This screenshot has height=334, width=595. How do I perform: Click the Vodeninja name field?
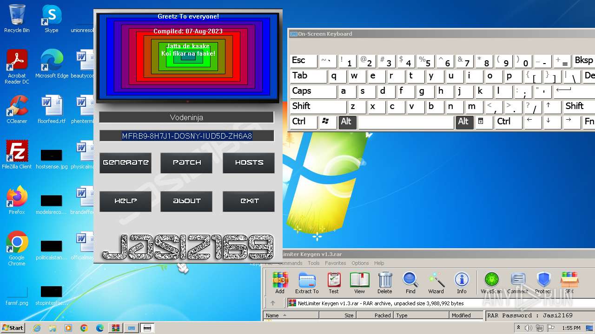pos(186,117)
